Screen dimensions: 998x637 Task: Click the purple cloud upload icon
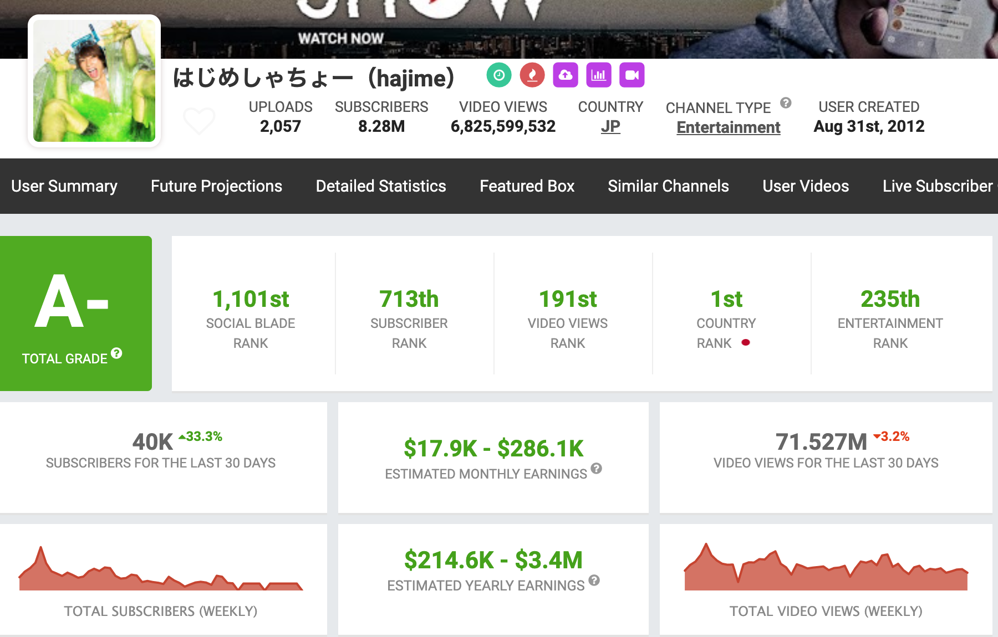point(566,75)
